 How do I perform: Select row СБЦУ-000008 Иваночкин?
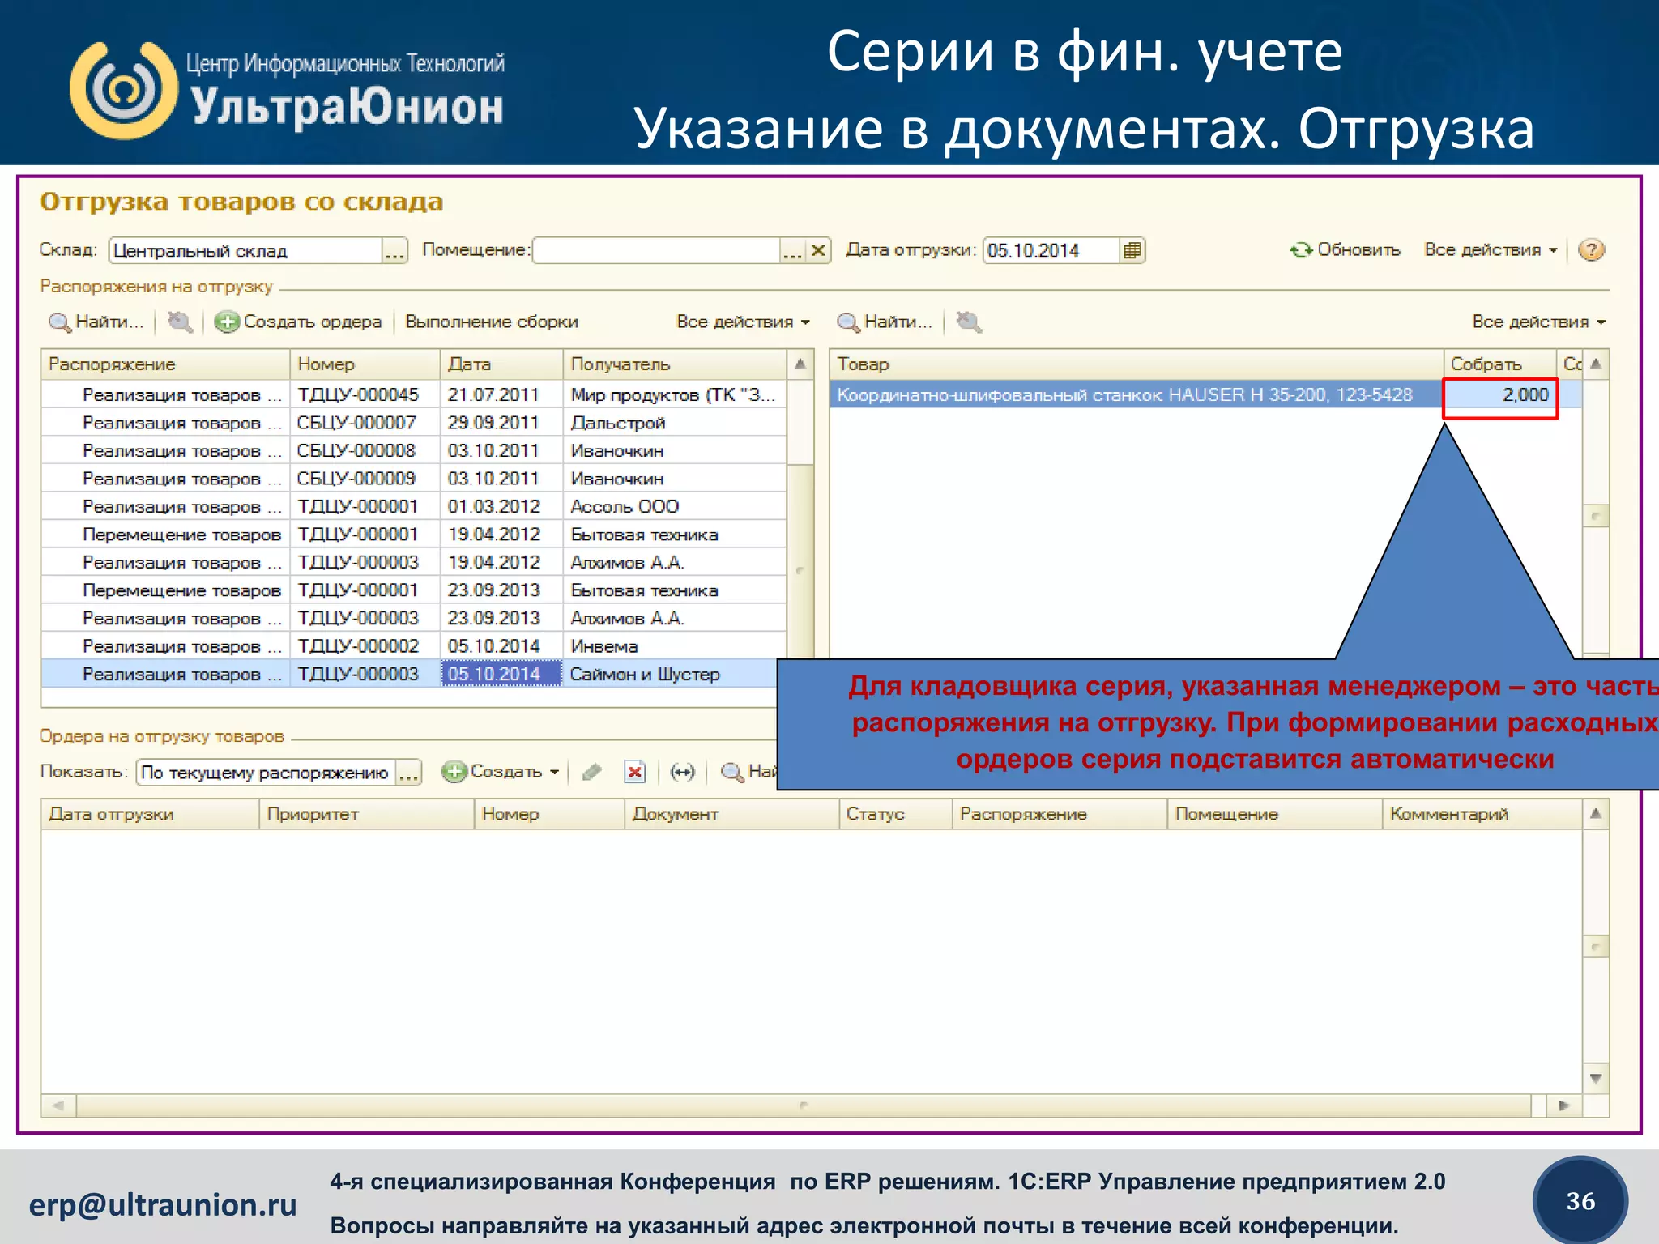coord(414,451)
